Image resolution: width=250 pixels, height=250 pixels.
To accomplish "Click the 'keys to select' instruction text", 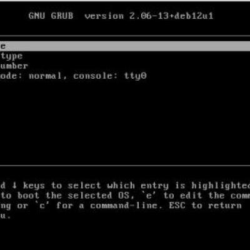I will [x=62, y=186].
